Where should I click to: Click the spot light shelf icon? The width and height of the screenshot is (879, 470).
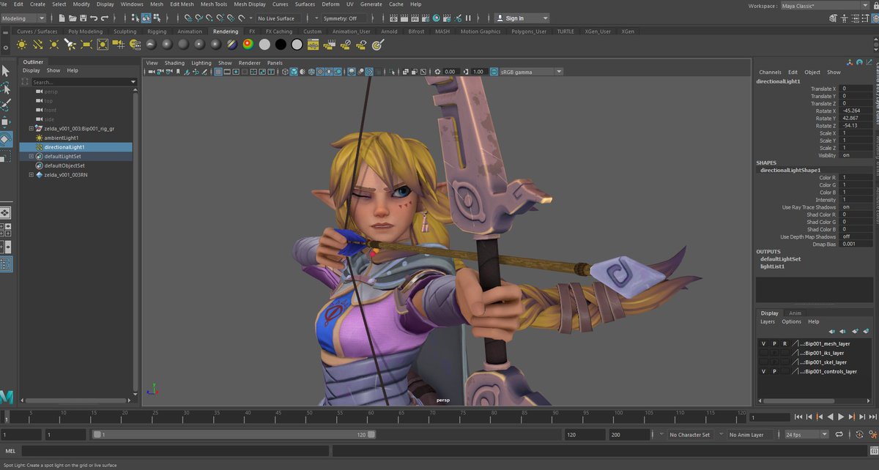point(70,44)
